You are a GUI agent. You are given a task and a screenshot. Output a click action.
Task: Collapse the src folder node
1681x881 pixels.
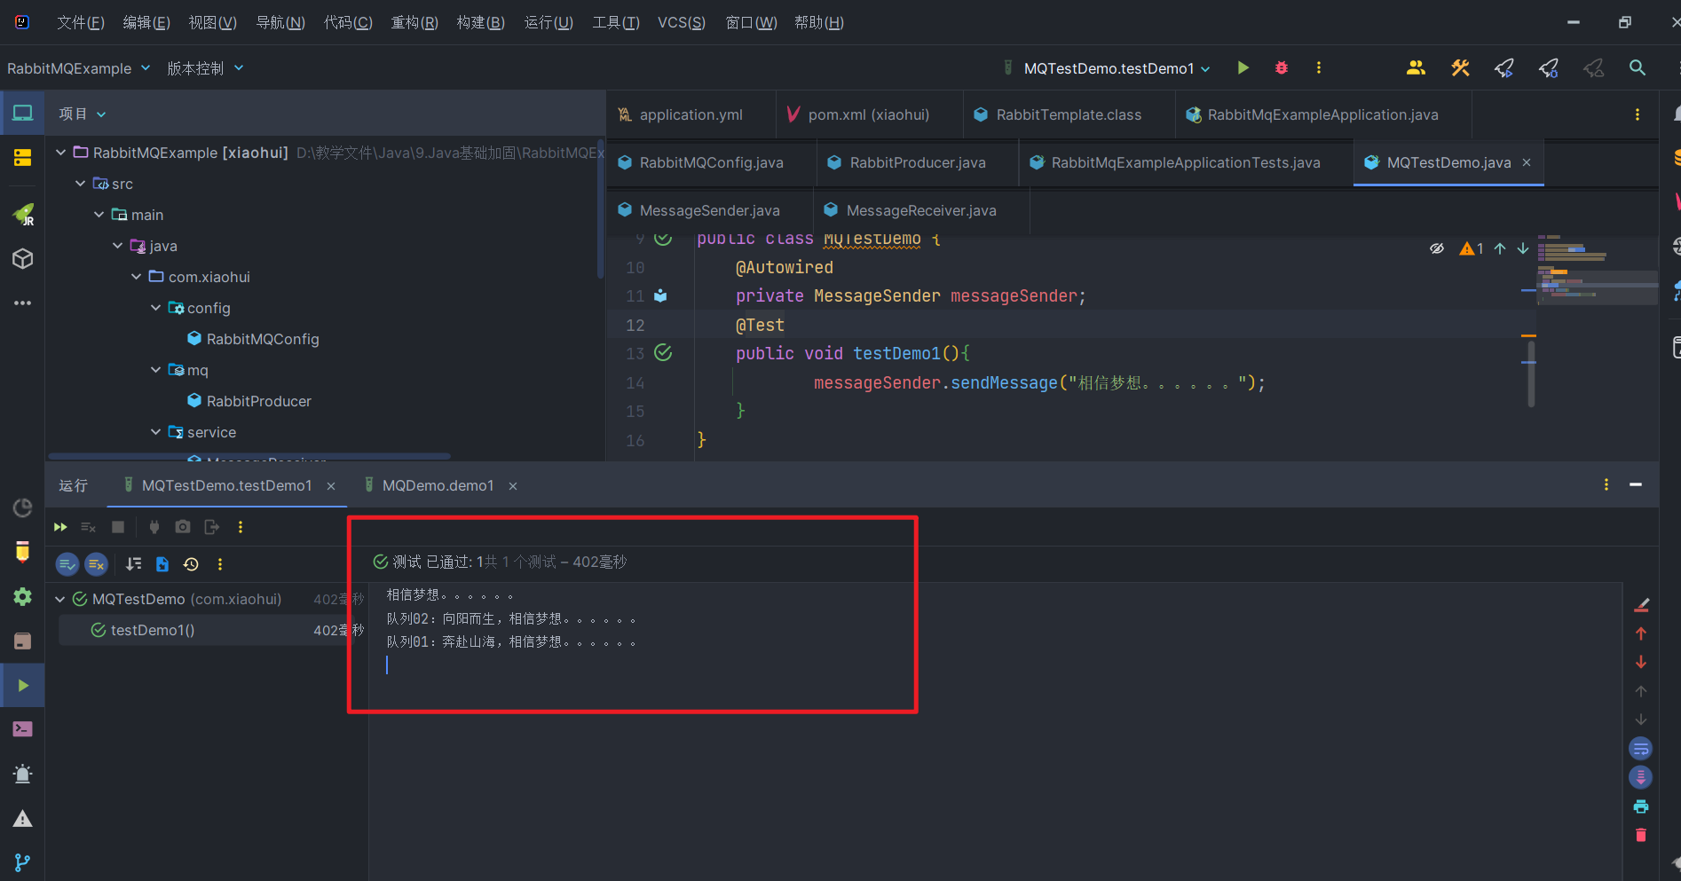[80, 184]
